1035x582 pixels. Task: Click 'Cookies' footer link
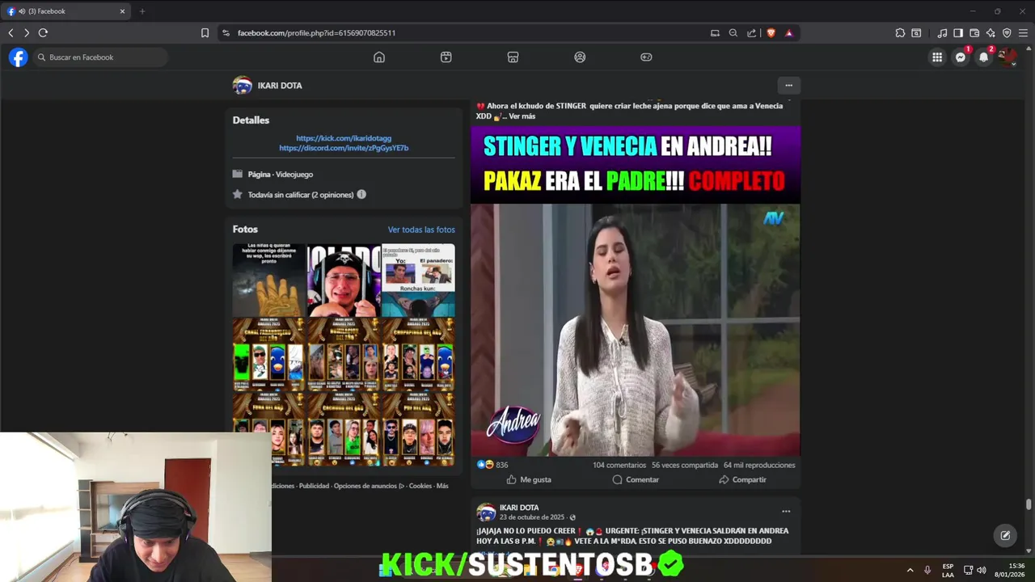pos(420,486)
